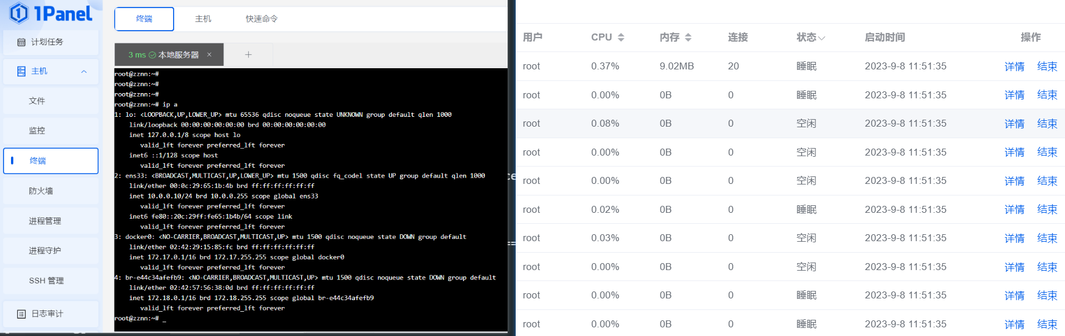Click the 主机 server icon in sidebar
The width and height of the screenshot is (1065, 336).
21,71
